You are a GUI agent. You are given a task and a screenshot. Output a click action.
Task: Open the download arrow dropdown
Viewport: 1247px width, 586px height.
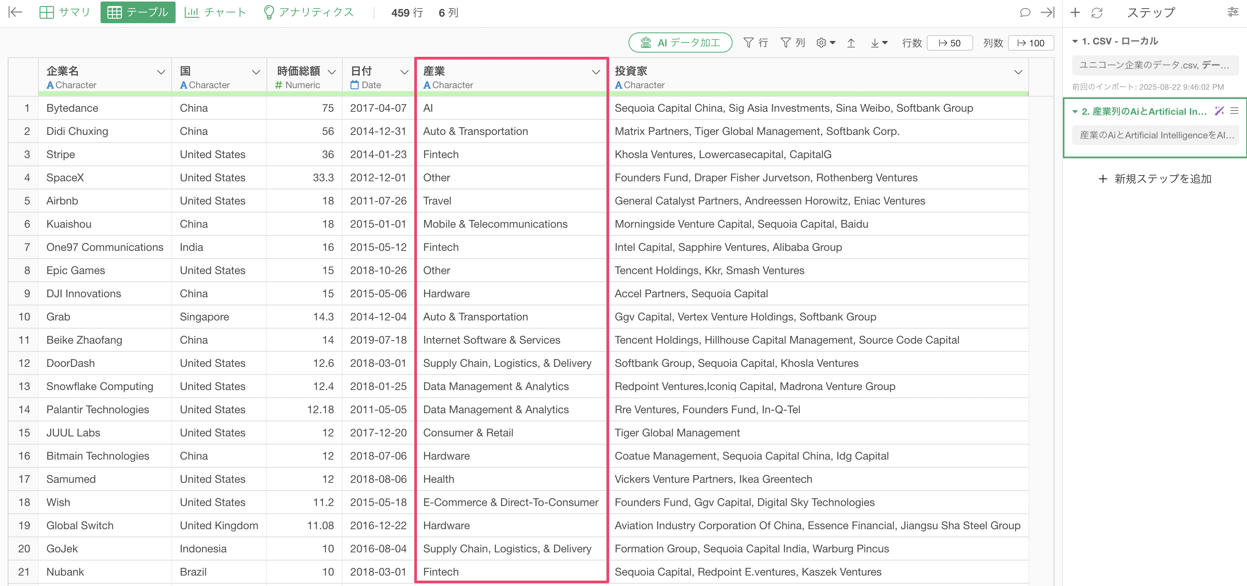click(x=879, y=43)
